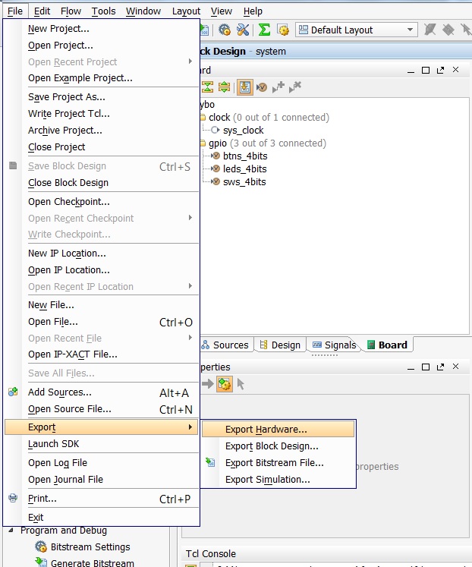Select btns_4bits in the board tree

245,156
